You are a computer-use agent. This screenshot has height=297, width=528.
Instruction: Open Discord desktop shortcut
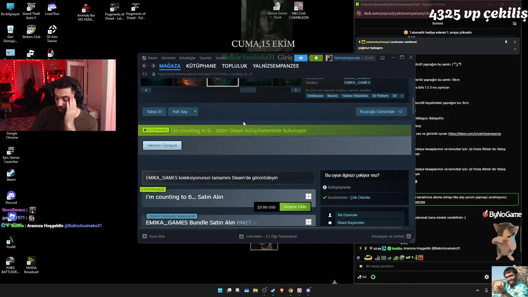(x=11, y=198)
